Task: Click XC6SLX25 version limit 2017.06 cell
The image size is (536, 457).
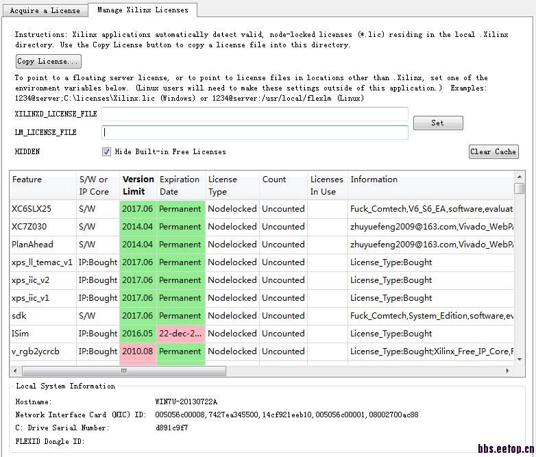Action: pyautogui.click(x=138, y=209)
